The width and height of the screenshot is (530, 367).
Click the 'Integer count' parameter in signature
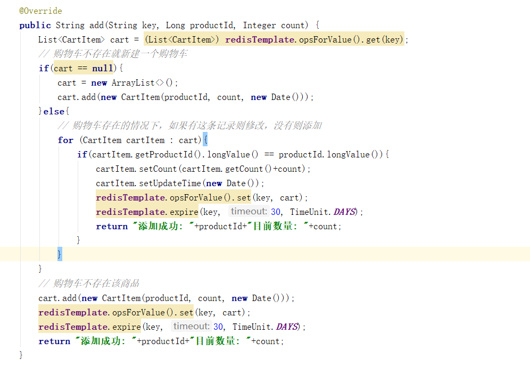coord(274,26)
